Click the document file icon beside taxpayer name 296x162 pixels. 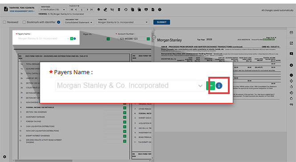click(x=6, y=9)
